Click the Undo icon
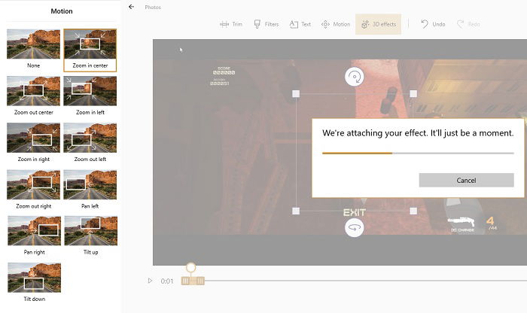The image size is (527, 313). [x=425, y=24]
